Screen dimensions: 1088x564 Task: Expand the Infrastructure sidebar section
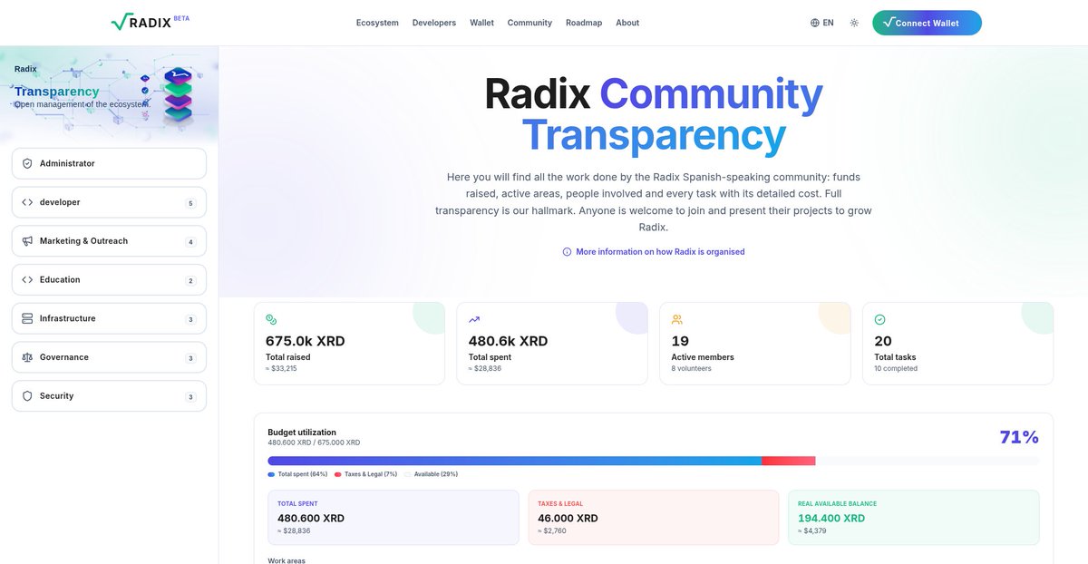tap(109, 318)
